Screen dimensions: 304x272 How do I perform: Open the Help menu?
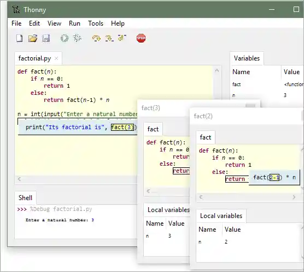point(118,23)
